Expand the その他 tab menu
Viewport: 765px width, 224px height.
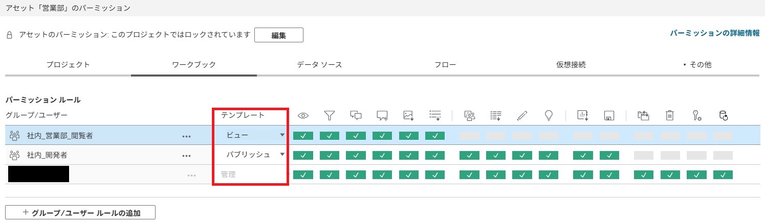697,65
